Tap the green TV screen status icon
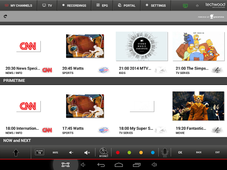 pos(185,6)
